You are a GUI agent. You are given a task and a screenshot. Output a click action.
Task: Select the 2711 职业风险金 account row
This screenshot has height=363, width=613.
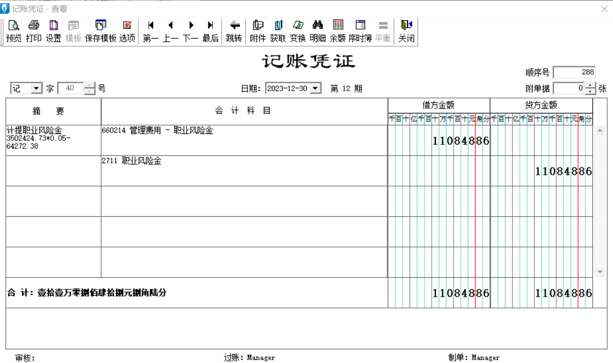(x=244, y=170)
